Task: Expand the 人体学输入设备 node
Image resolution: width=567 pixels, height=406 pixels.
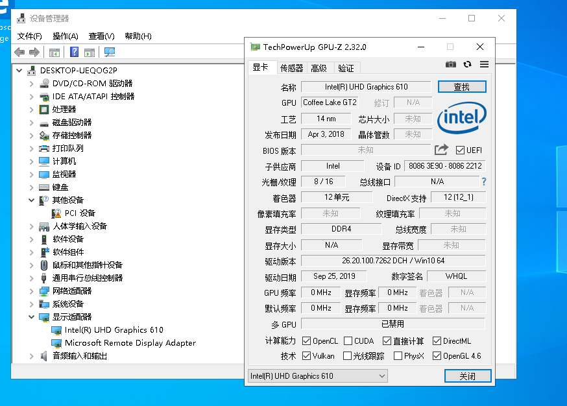Action: tap(31, 227)
